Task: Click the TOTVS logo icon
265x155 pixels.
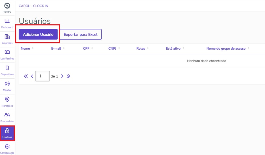Action: pyautogui.click(x=7, y=6)
